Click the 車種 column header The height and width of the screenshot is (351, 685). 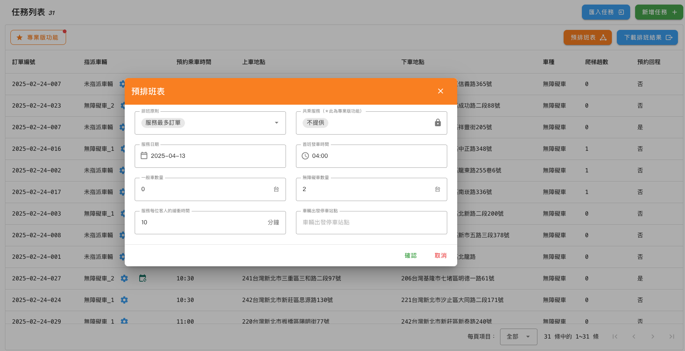coord(549,62)
